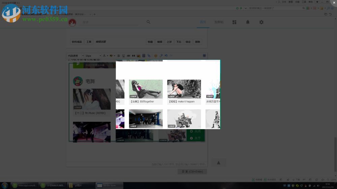The height and width of the screenshot is (189, 337).
Task: Insert a video in the editor
Action: click(144, 55)
